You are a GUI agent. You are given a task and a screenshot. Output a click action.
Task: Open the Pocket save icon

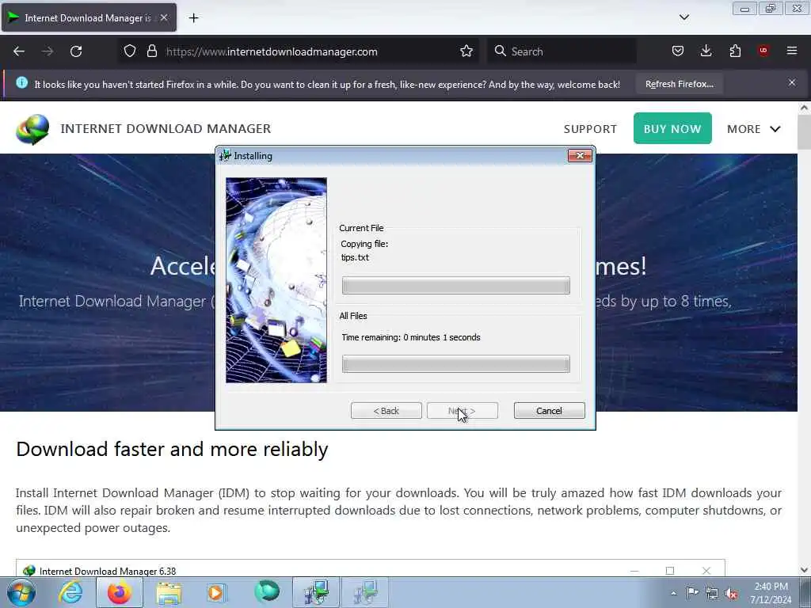click(x=678, y=51)
